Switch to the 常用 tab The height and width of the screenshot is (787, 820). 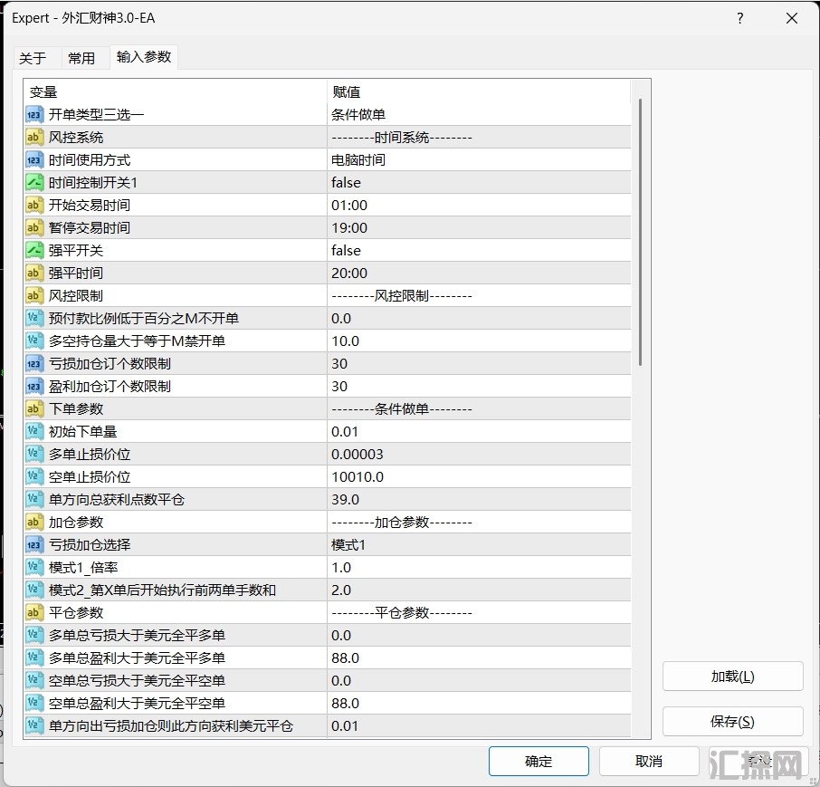point(81,58)
